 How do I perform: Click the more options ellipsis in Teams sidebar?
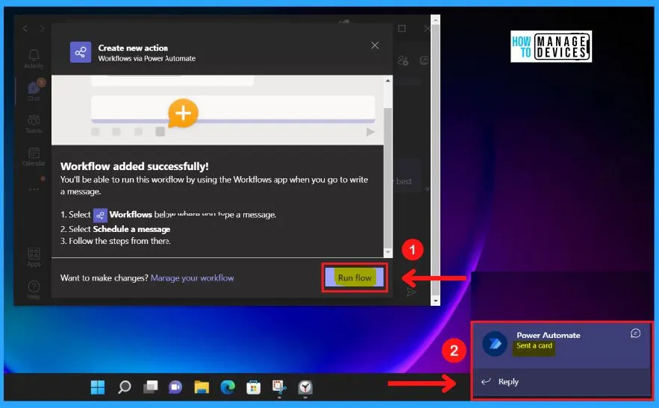34,189
